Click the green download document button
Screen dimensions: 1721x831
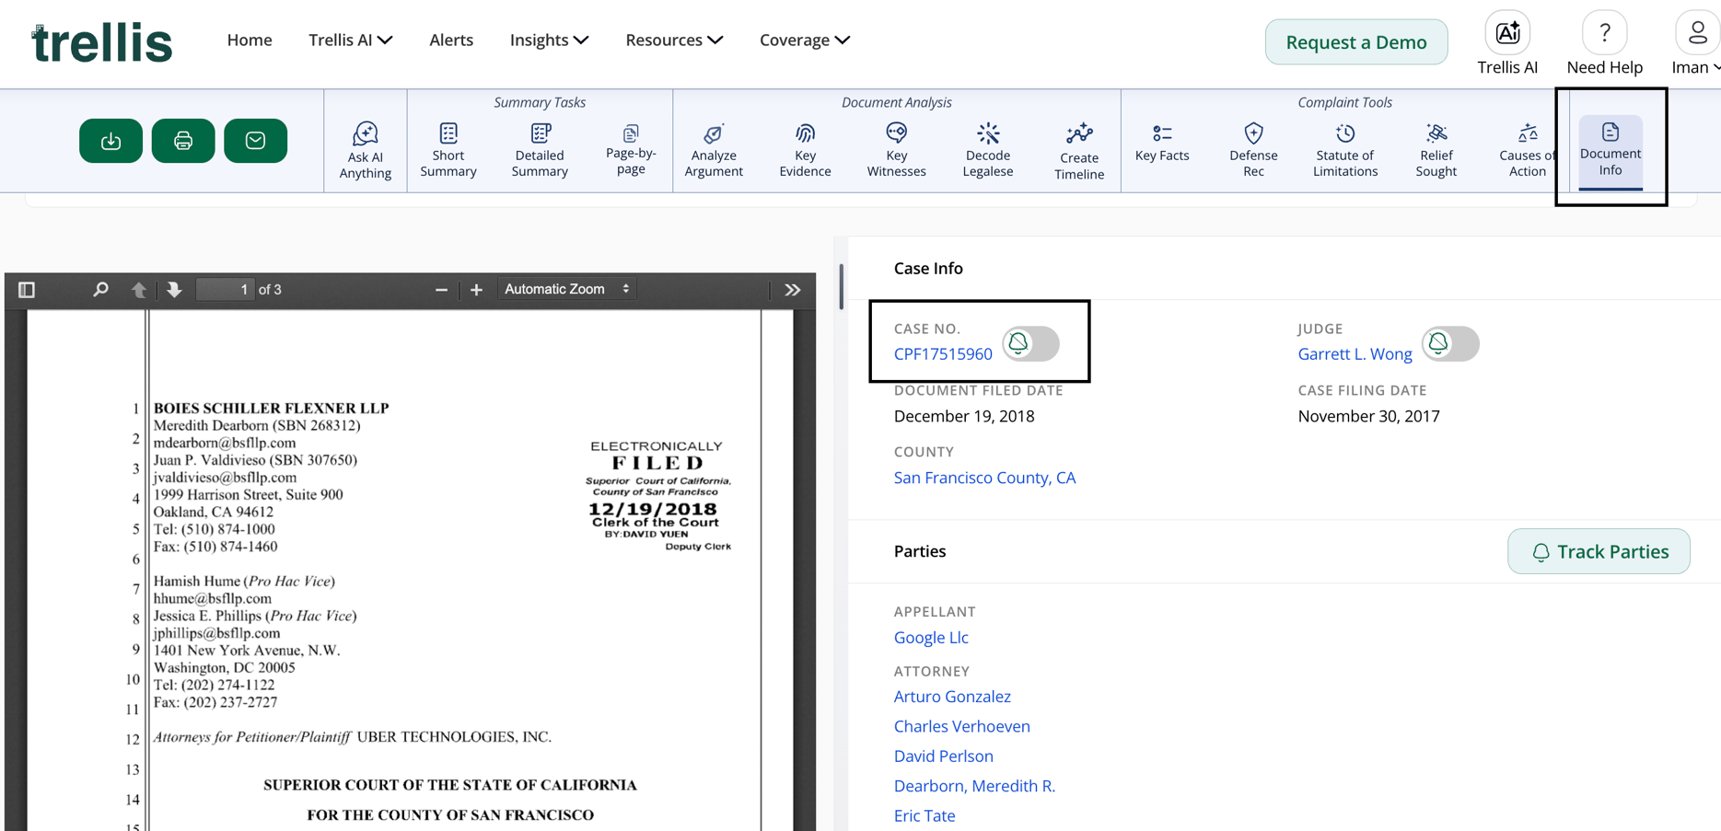[x=110, y=141]
